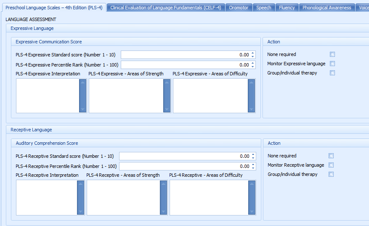Enable Monitor Expressive language checkbox

[332, 64]
